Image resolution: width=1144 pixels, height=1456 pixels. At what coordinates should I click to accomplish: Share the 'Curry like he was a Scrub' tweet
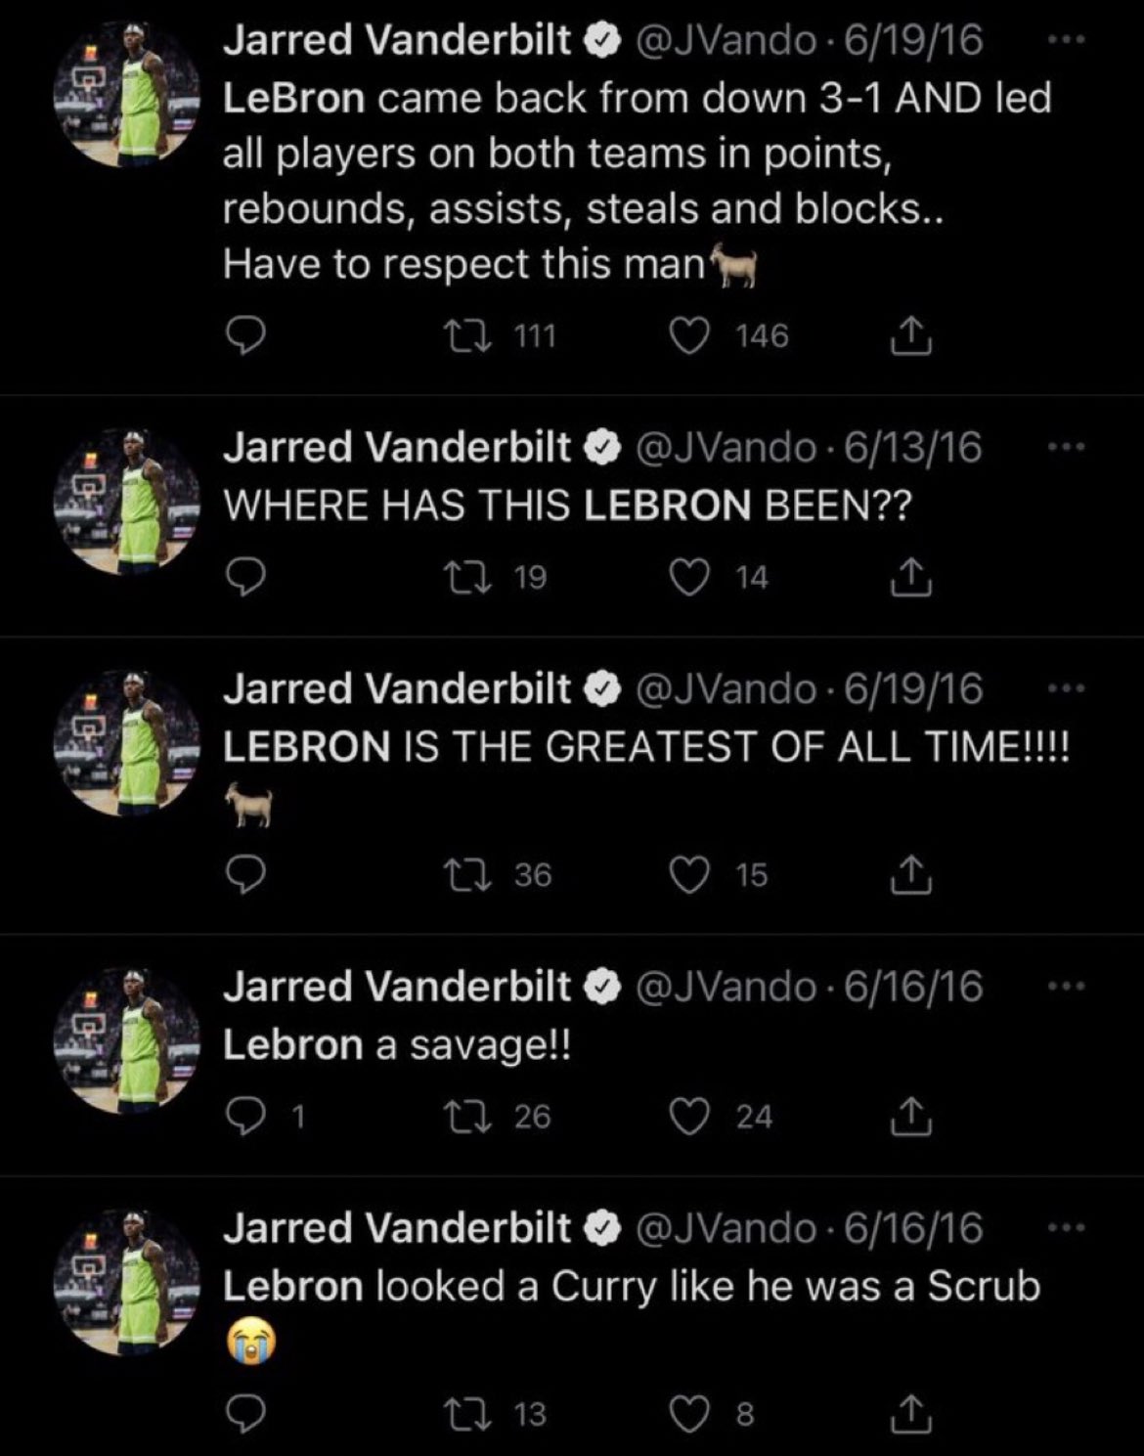coord(910,1414)
